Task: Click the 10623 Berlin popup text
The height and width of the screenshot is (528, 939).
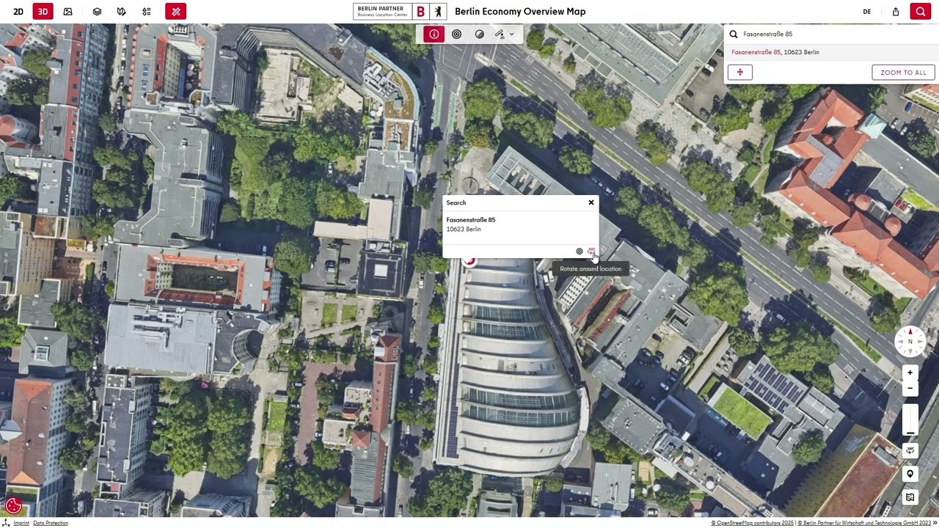Action: point(464,230)
